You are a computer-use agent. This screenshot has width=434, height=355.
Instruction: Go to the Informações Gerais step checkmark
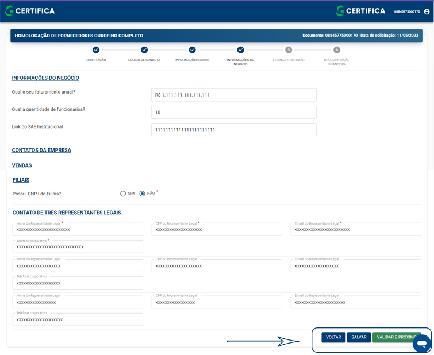[x=192, y=50]
